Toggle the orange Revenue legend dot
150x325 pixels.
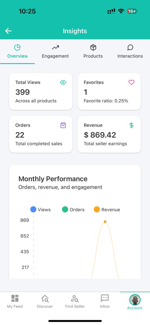tap(97, 209)
